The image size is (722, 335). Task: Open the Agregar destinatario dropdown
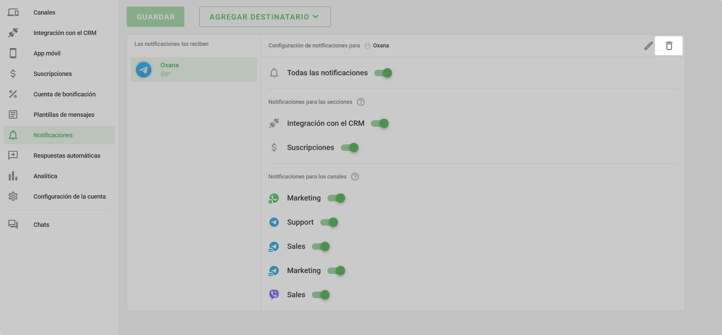[265, 17]
